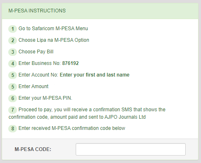The width and height of the screenshot is (201, 163).
Task: Click the business number 876192
Action: click(x=70, y=63)
